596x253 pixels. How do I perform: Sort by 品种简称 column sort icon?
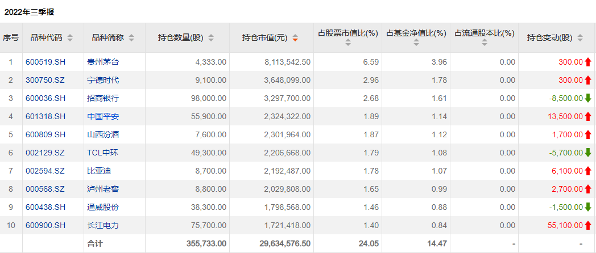coord(131,38)
